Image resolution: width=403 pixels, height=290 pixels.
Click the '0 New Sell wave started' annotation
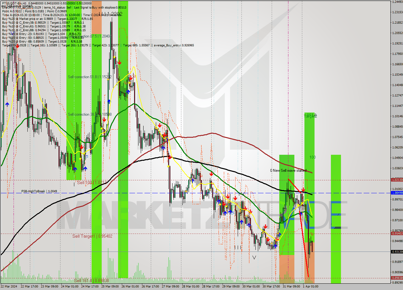(288, 171)
